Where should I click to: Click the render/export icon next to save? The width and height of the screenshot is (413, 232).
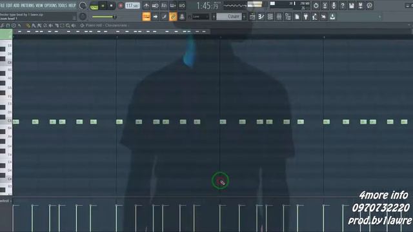tap(361, 6)
